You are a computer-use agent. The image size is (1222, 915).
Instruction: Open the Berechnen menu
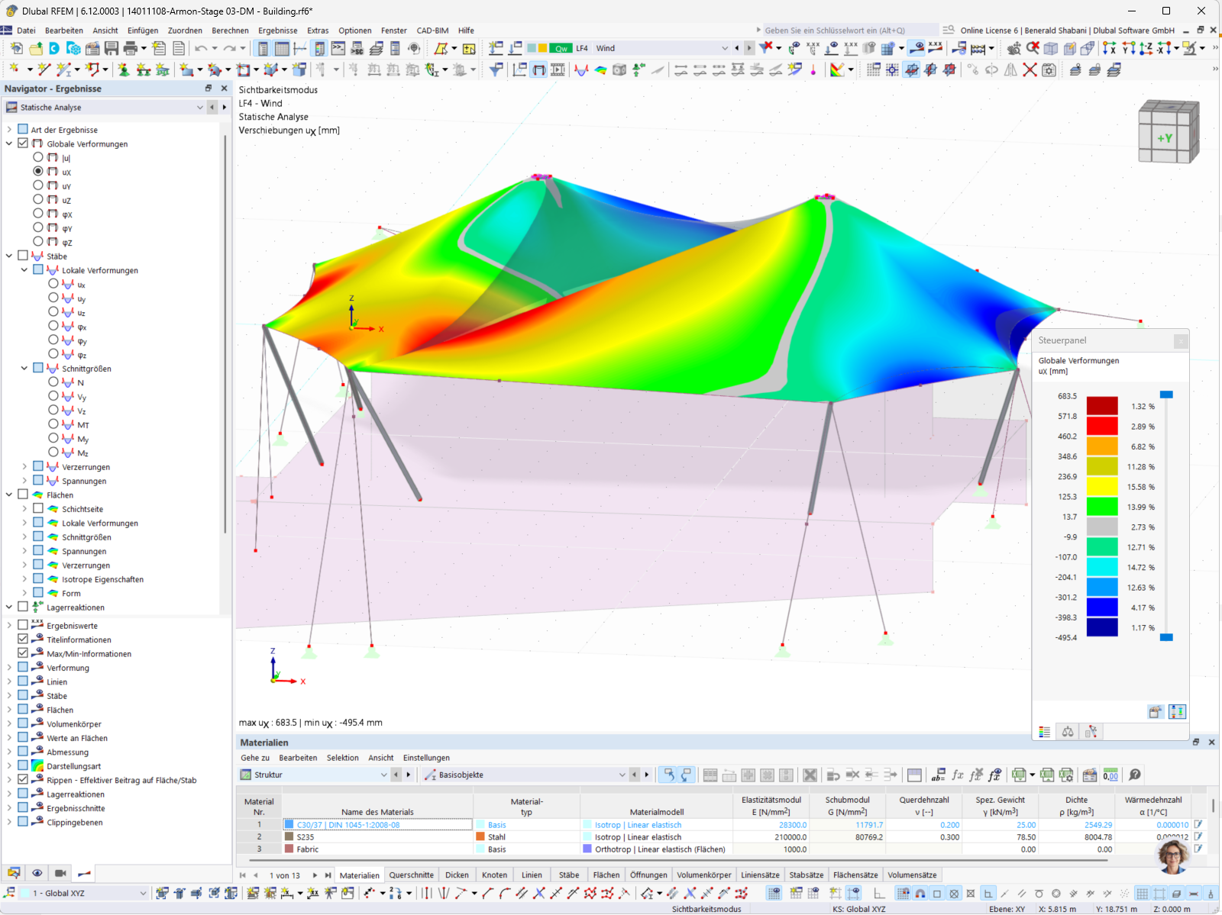230,31
